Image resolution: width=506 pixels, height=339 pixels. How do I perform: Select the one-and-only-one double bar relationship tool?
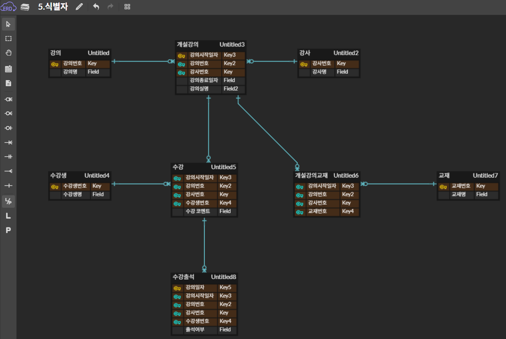click(8, 157)
